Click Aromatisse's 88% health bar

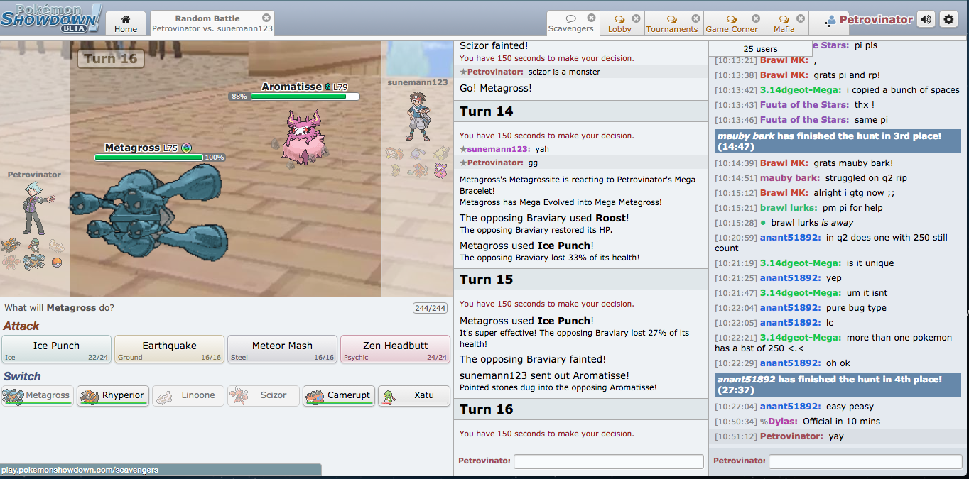(x=305, y=96)
